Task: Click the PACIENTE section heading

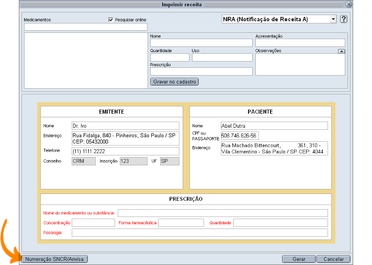Action: 260,112
